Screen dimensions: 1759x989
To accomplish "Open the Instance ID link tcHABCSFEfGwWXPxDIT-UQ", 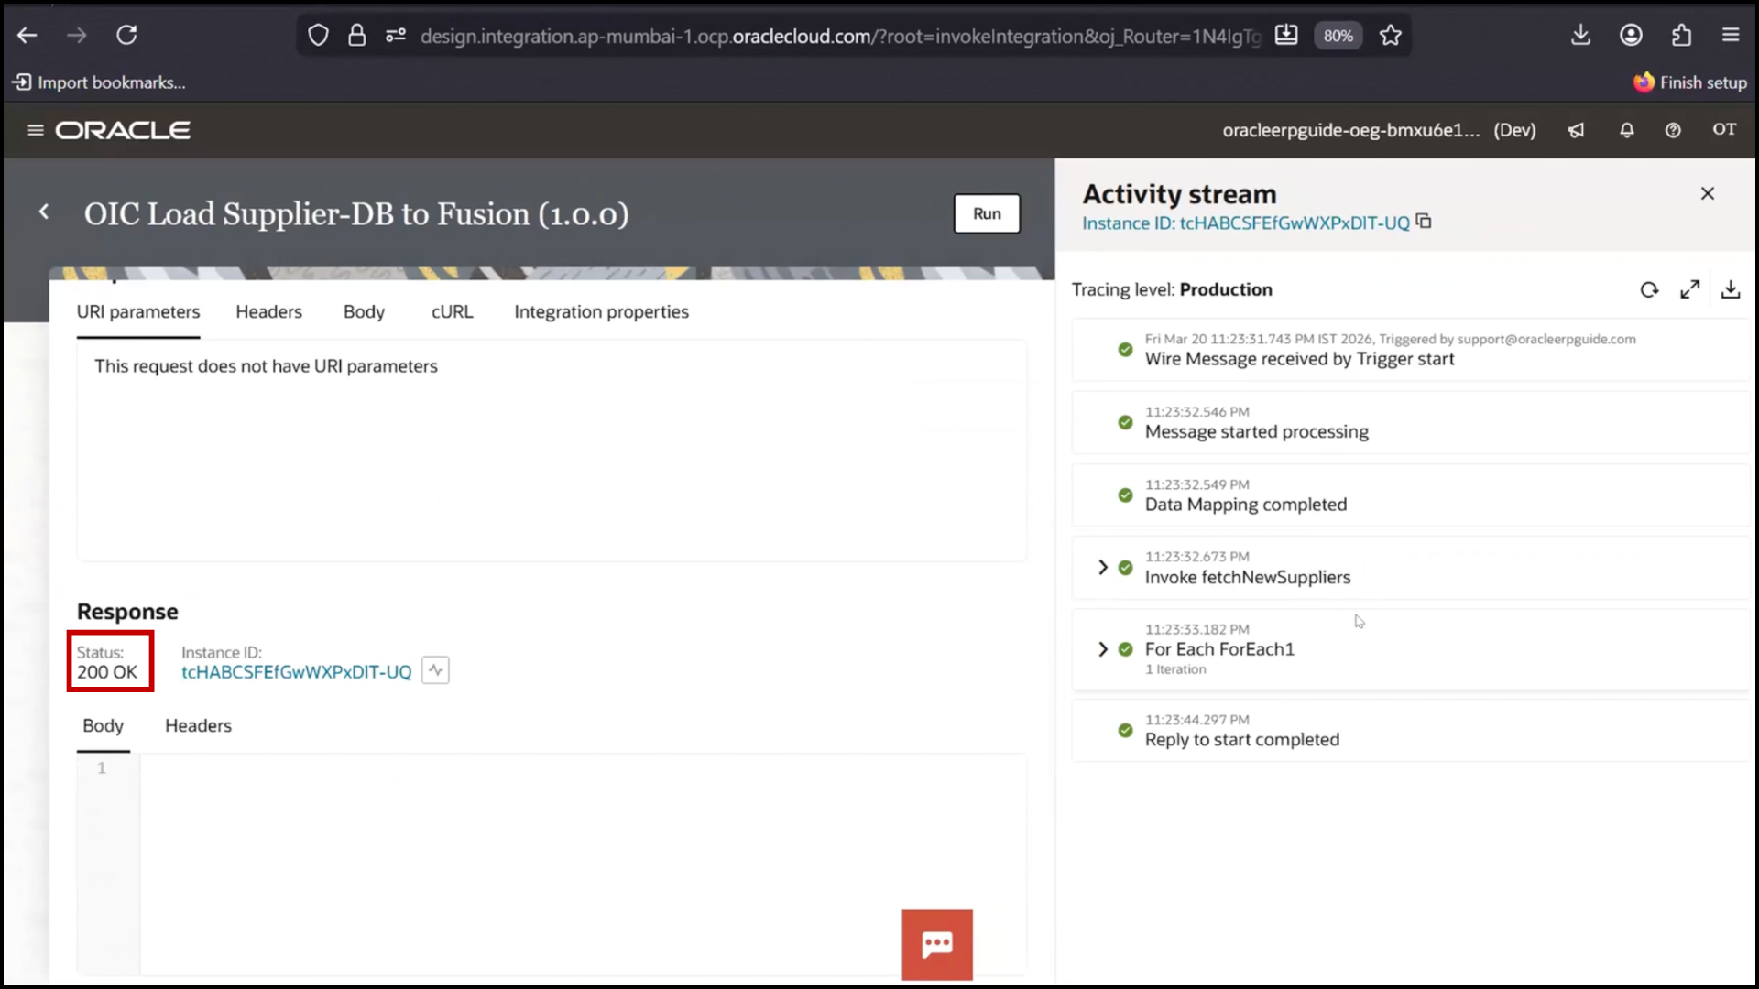I will (295, 671).
